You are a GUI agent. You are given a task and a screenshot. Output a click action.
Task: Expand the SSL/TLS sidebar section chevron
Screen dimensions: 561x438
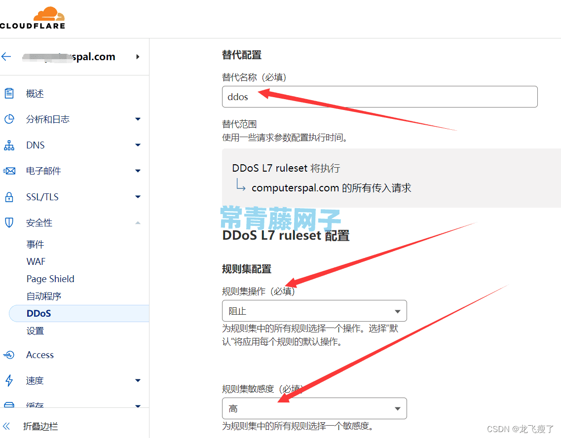pos(138,196)
